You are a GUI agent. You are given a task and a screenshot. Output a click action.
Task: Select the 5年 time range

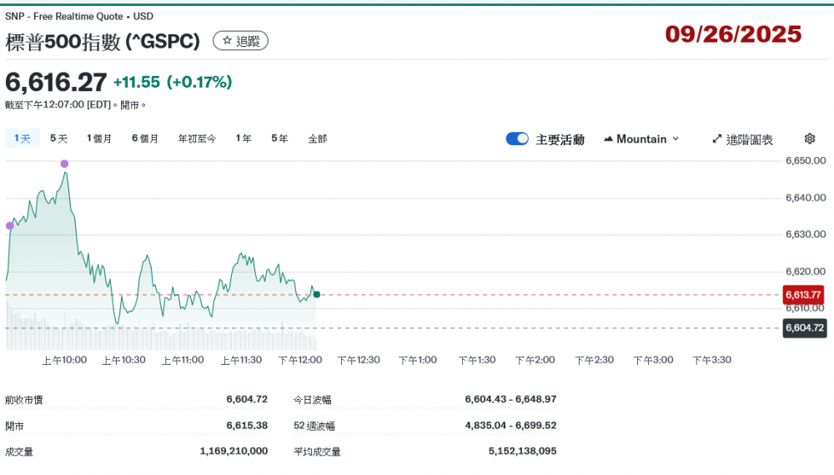pyautogui.click(x=279, y=139)
